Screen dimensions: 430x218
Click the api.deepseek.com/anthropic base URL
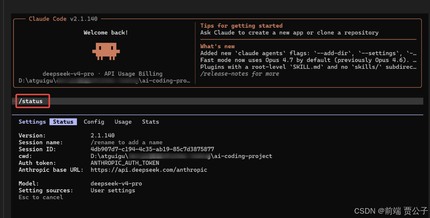[x=149, y=170]
